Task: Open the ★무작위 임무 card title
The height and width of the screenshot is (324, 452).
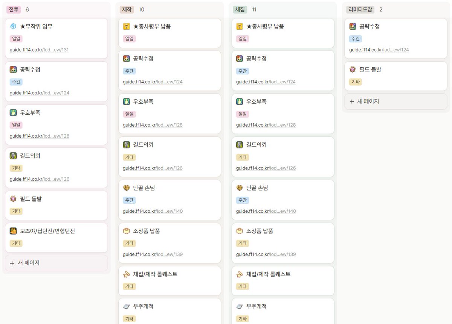Action: point(36,26)
